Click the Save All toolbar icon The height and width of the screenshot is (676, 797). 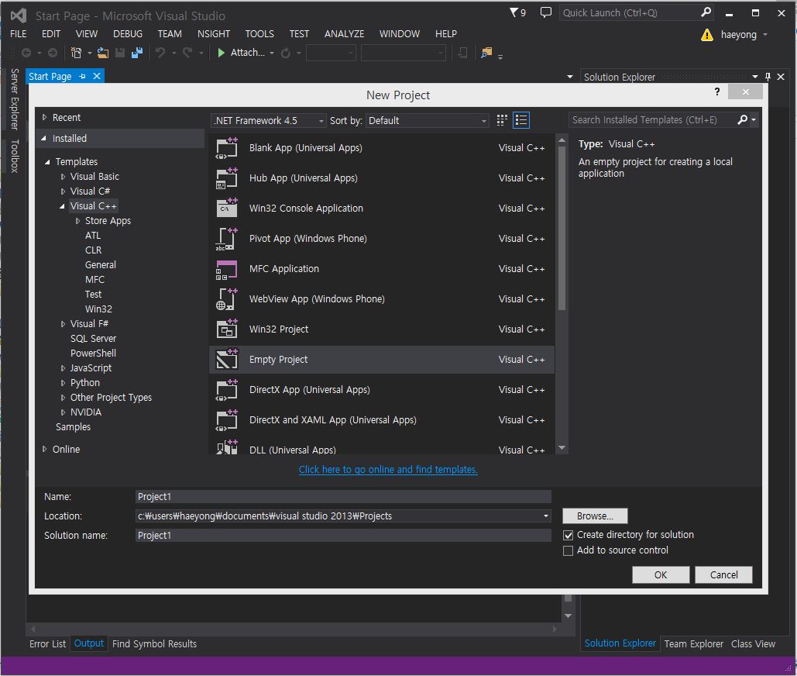pyautogui.click(x=138, y=53)
